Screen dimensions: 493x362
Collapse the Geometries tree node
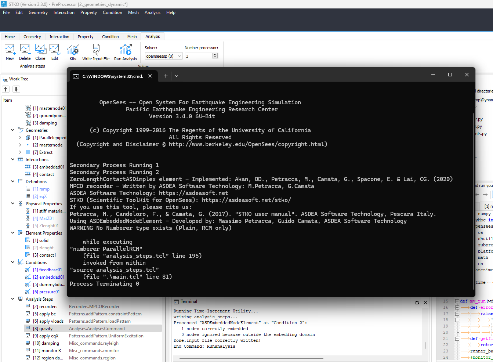pos(12,130)
